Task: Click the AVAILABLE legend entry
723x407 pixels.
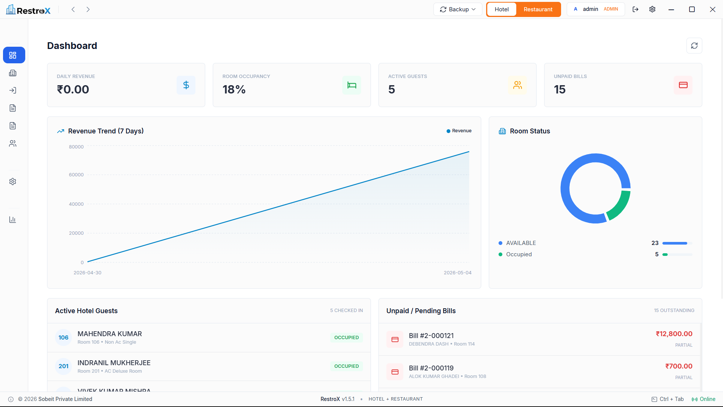Action: pyautogui.click(x=517, y=243)
